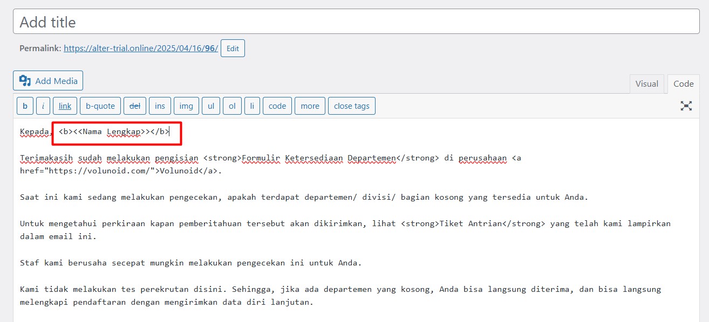
Task: Click the fullscreen distraction-free writing icon
Action: pyautogui.click(x=686, y=106)
